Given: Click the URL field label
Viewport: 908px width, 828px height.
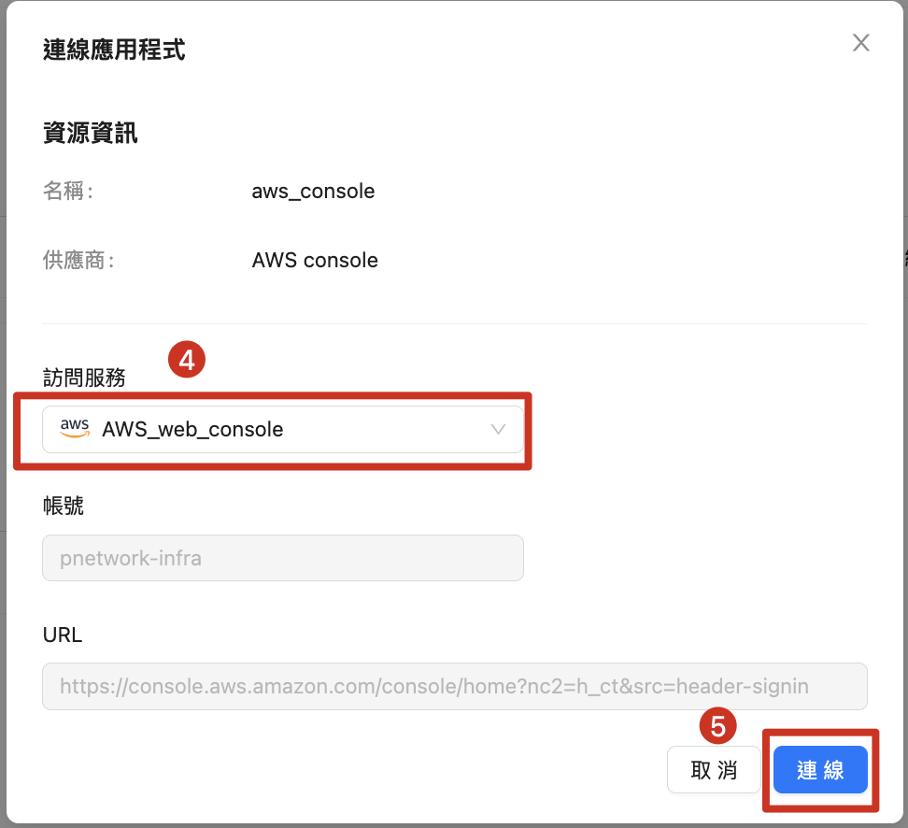Looking at the screenshot, I should [x=63, y=635].
